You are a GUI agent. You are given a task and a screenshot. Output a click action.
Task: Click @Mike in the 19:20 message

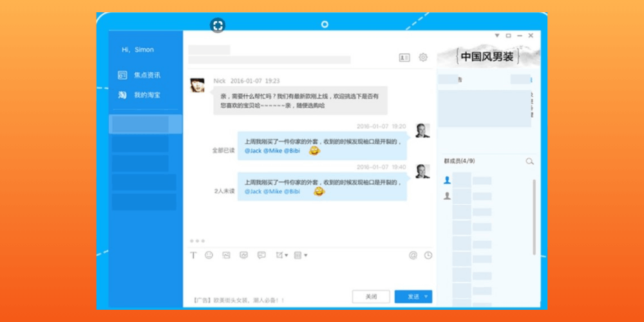(272, 151)
